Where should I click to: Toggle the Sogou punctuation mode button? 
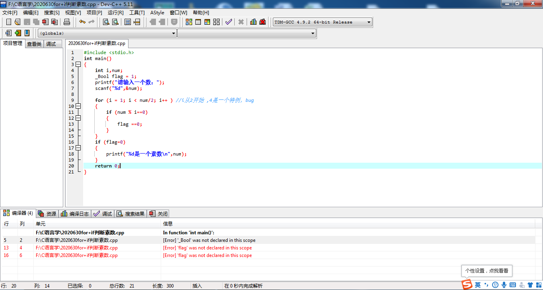[486, 284]
